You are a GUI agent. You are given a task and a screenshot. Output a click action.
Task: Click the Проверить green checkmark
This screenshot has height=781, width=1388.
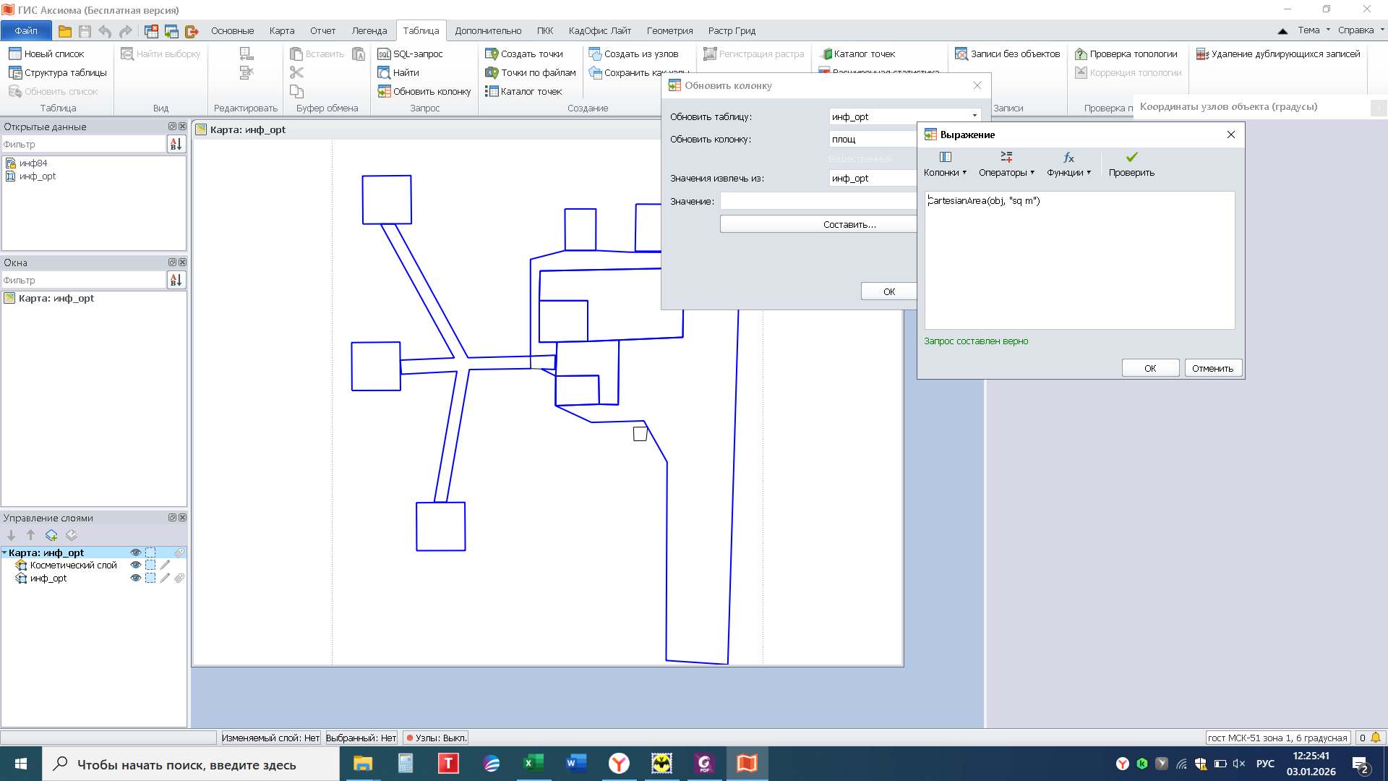pos(1131,157)
